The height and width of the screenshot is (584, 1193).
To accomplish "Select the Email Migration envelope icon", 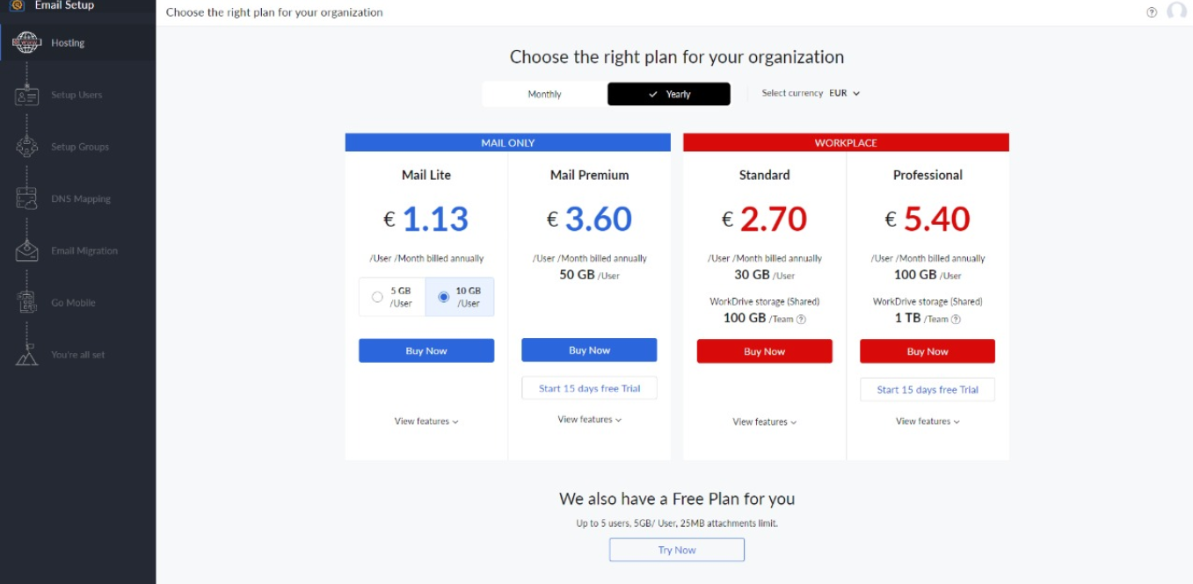I will click(27, 250).
